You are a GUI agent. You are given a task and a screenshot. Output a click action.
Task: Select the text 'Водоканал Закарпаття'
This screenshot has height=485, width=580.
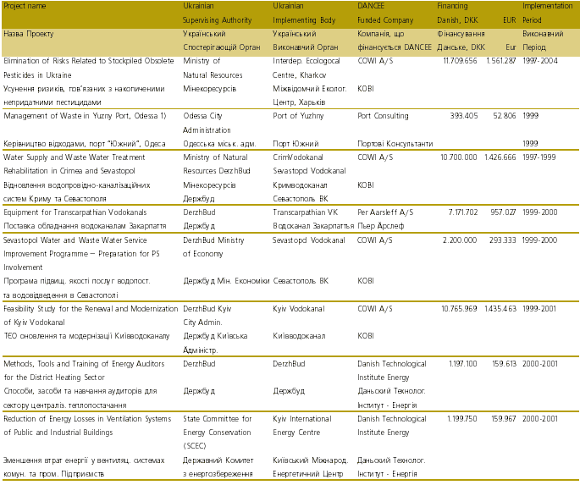coord(313,225)
